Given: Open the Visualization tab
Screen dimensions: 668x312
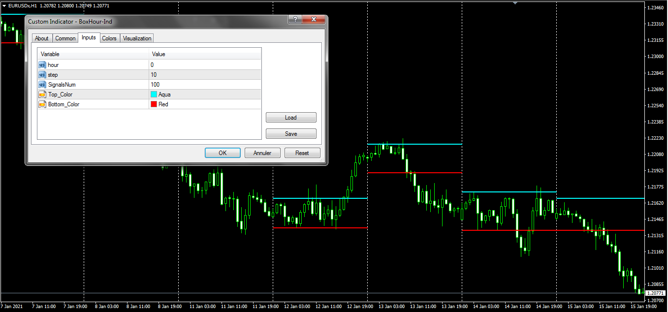Looking at the screenshot, I should coord(137,38).
